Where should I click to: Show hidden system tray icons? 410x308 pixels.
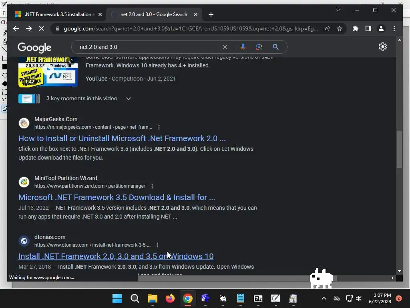coord(324,298)
